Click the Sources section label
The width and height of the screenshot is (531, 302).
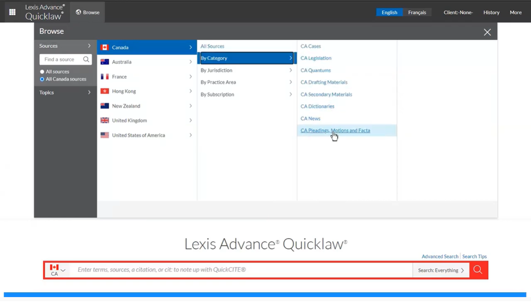(x=48, y=46)
